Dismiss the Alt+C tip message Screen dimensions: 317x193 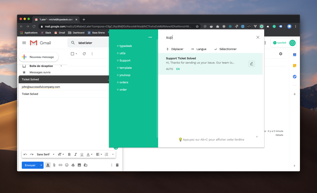(257, 137)
